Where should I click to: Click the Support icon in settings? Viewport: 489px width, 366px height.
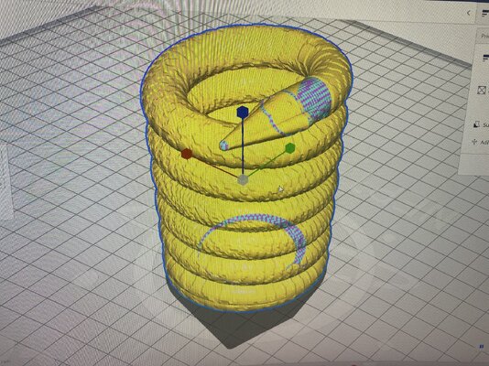476,124
